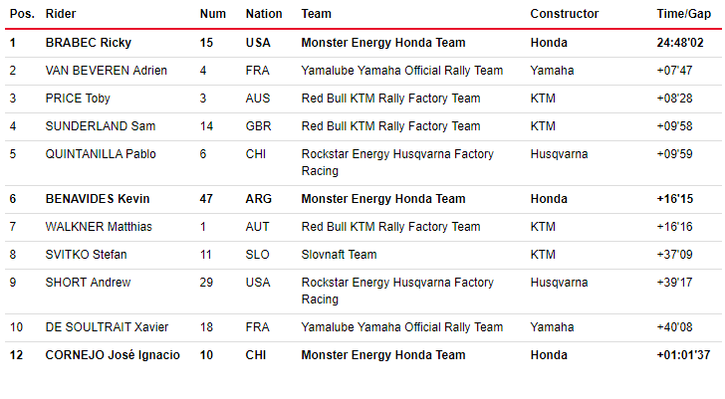Click the Slovnaft Team cell
The height and width of the screenshot is (399, 725).
coord(339,255)
